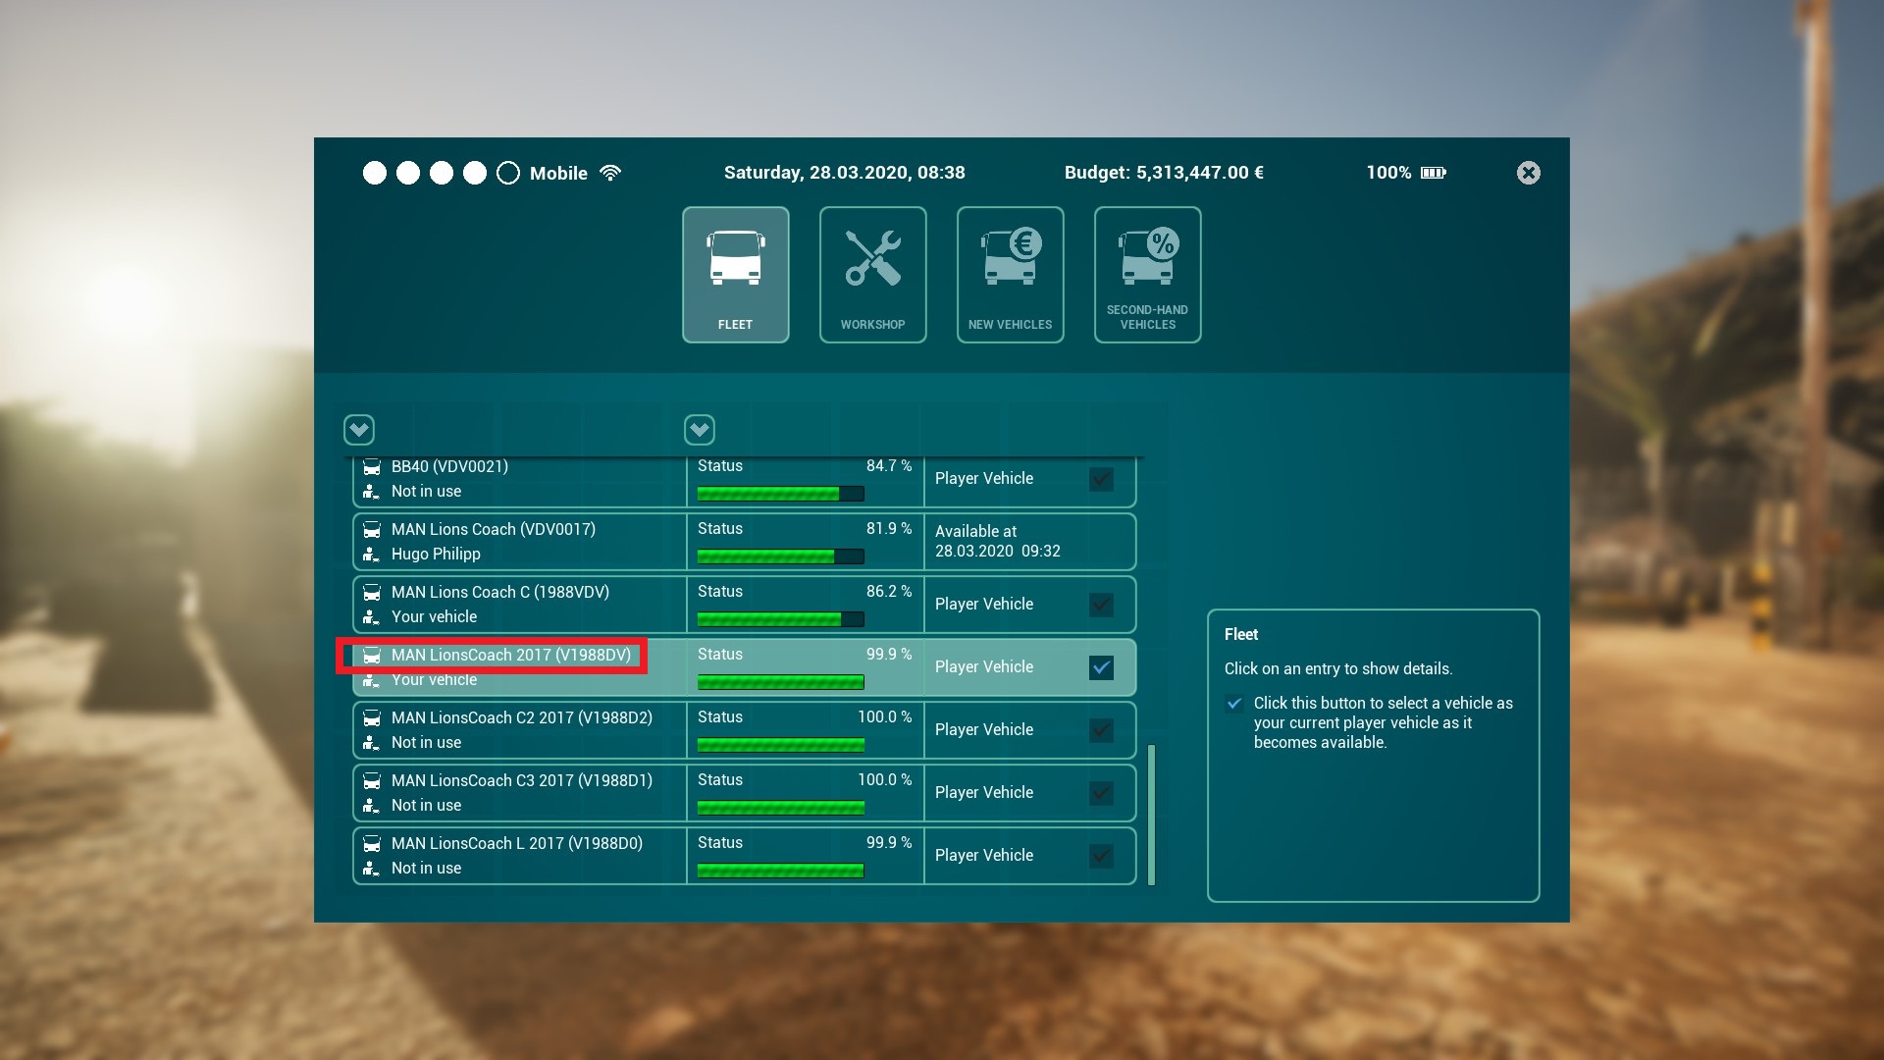Click the battery level icon
The width and height of the screenshot is (1884, 1060).
pyautogui.click(x=1434, y=173)
